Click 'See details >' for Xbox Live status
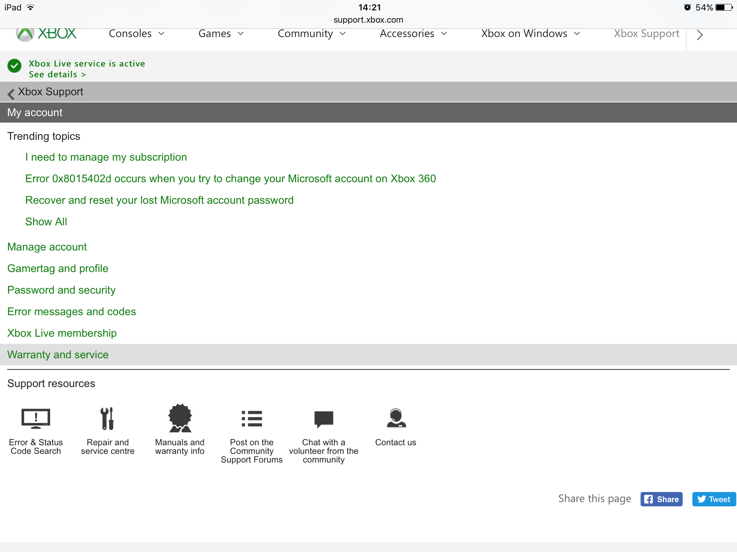Screen dimensions: 737x552 (57, 74)
